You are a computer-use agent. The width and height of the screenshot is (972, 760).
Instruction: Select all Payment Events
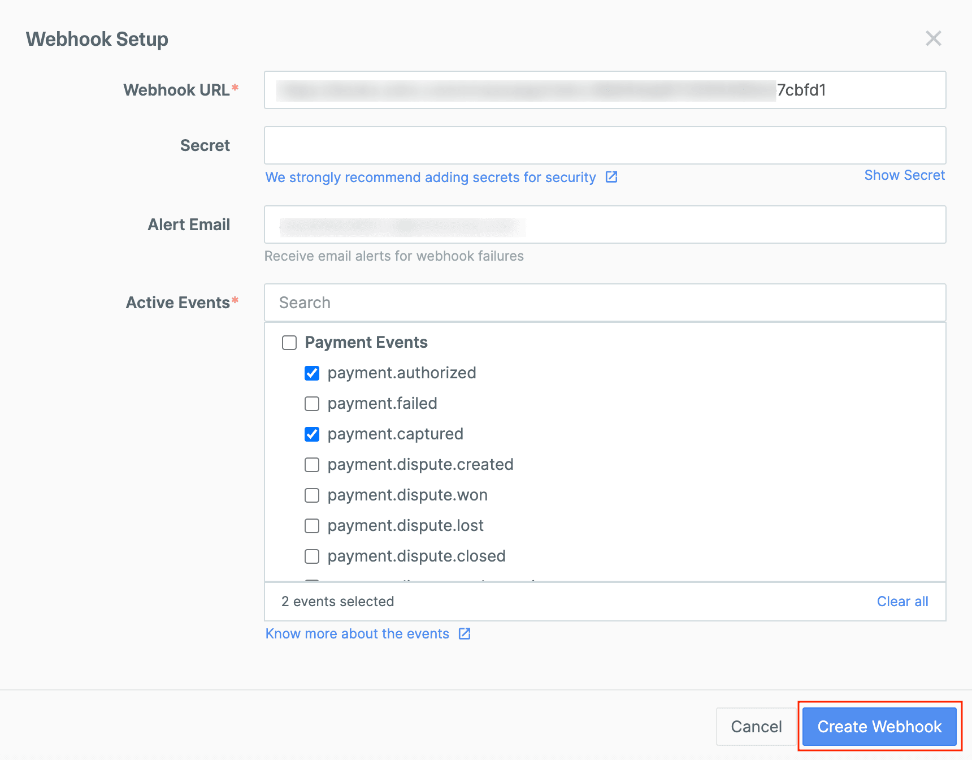289,342
